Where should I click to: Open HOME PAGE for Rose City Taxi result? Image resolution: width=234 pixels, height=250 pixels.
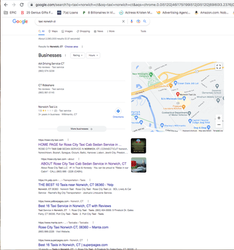[x=80, y=145]
